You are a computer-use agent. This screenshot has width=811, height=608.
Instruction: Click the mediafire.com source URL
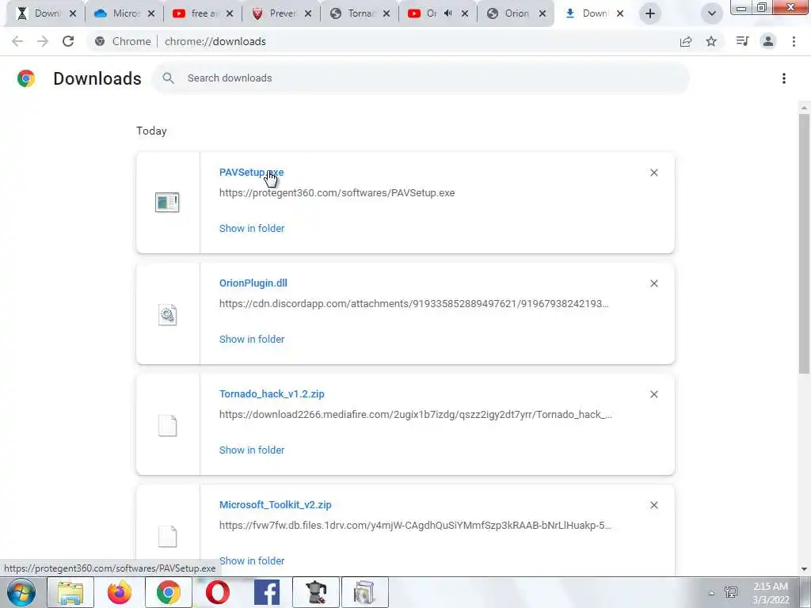coord(415,415)
